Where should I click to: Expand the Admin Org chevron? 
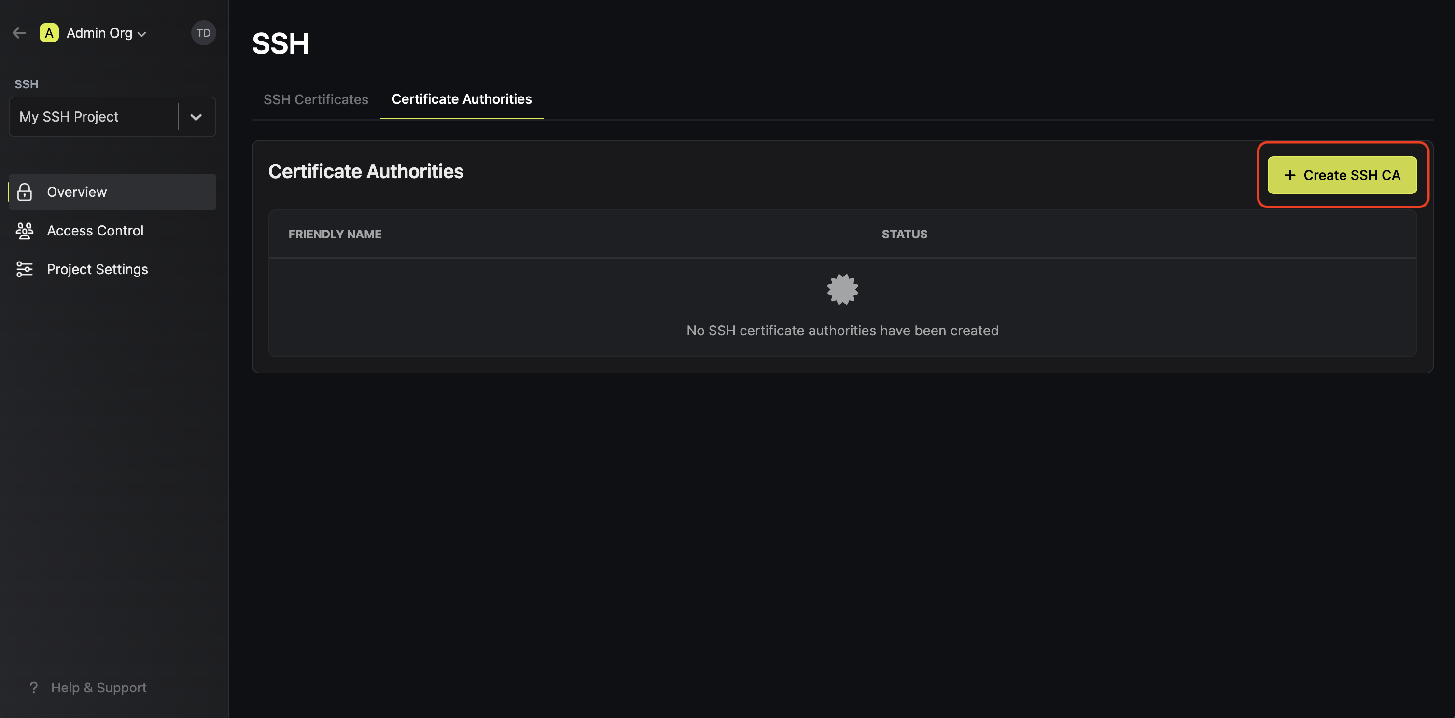[141, 33]
